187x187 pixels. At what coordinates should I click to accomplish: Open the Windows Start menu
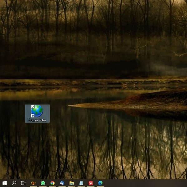5,183
